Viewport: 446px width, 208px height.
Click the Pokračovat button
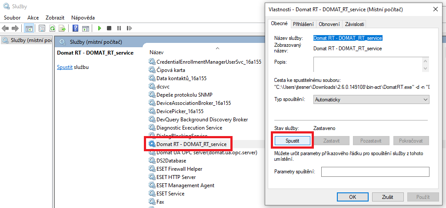coord(411,140)
